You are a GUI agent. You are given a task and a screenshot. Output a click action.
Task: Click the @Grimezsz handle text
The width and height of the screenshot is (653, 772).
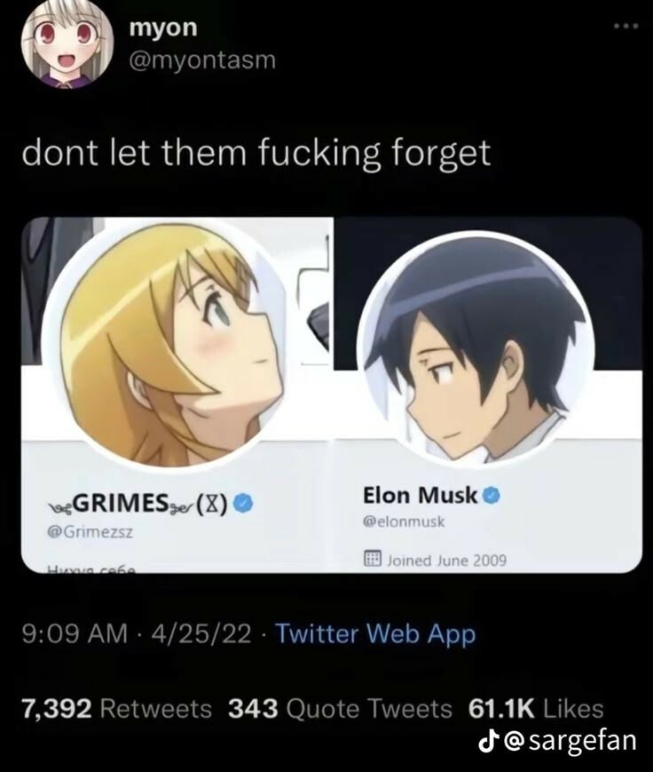pos(90,532)
